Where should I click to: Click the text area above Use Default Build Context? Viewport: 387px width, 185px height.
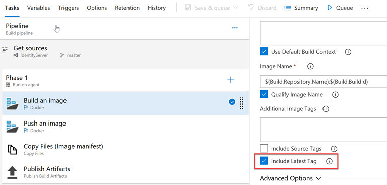click(324, 33)
